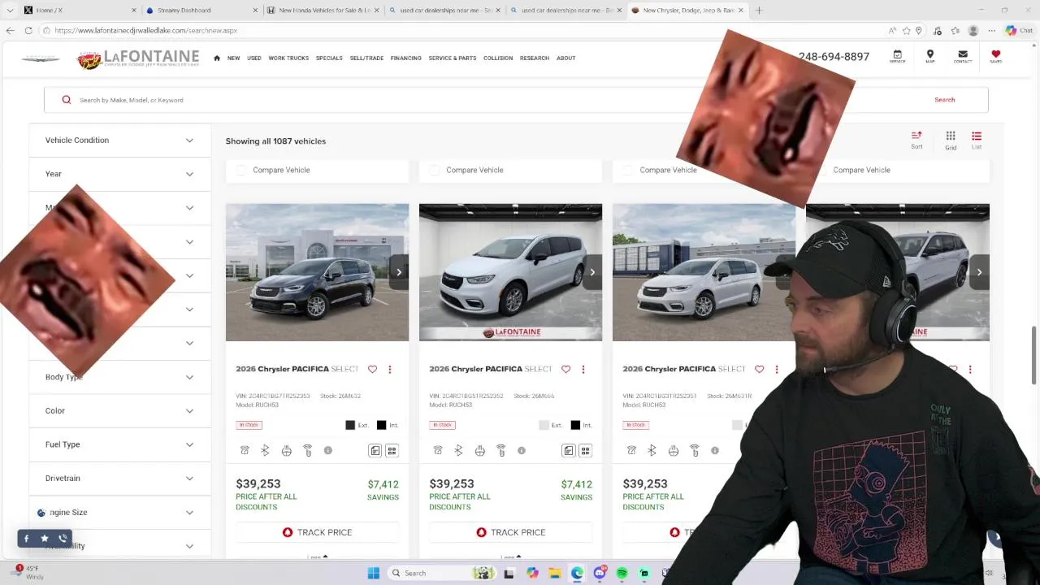This screenshot has height=585, width=1040.
Task: Expand the Color filter
Action: pyautogui.click(x=119, y=410)
